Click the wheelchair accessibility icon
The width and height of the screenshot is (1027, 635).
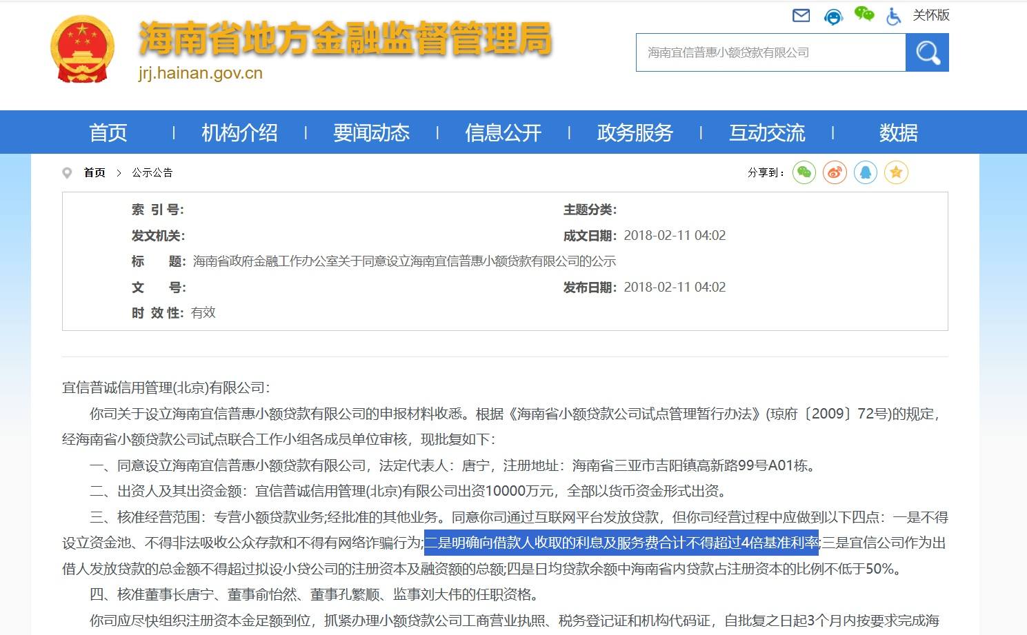[894, 16]
